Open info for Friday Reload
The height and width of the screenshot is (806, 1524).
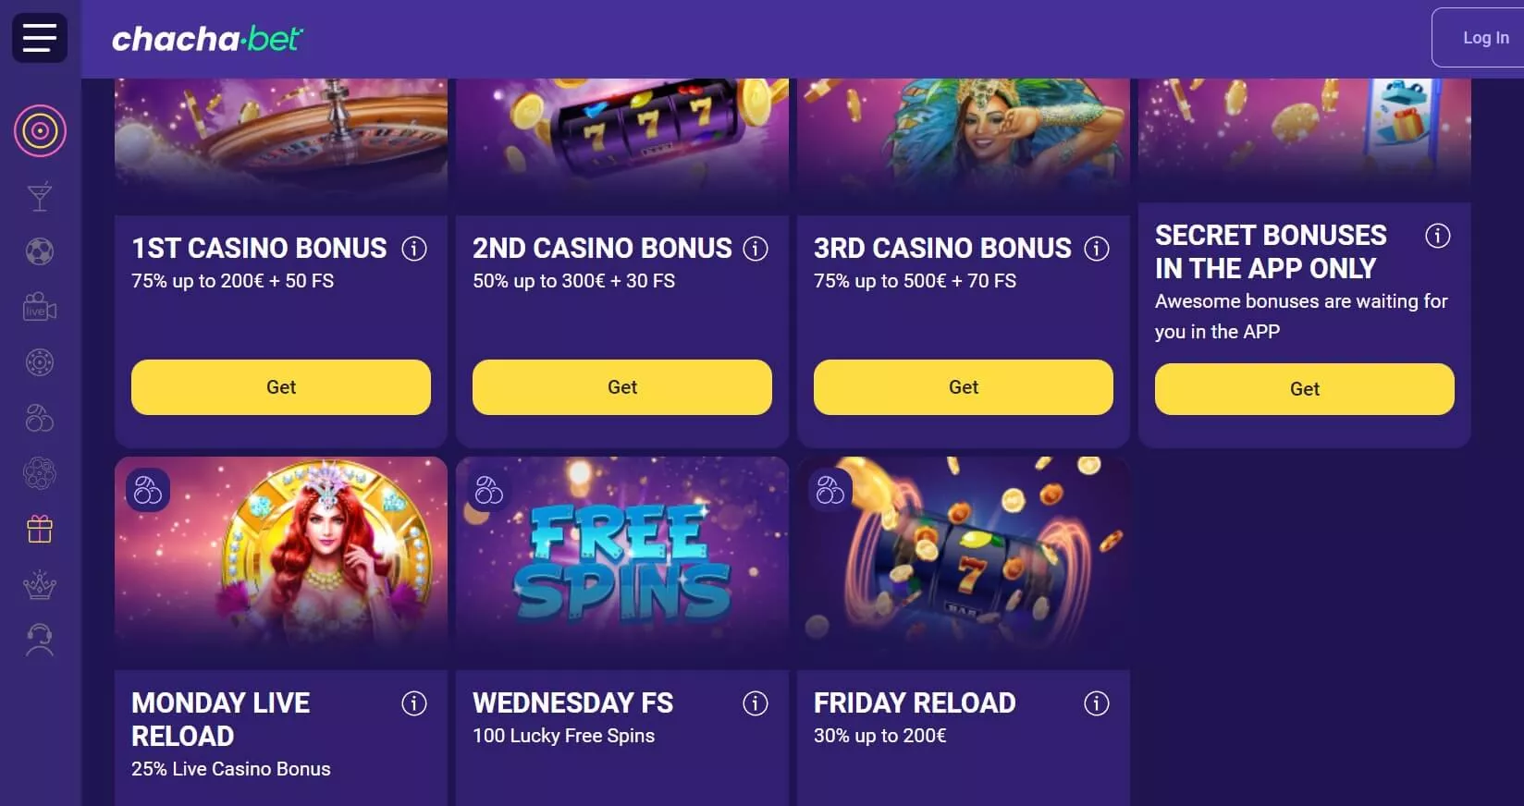coord(1097,703)
